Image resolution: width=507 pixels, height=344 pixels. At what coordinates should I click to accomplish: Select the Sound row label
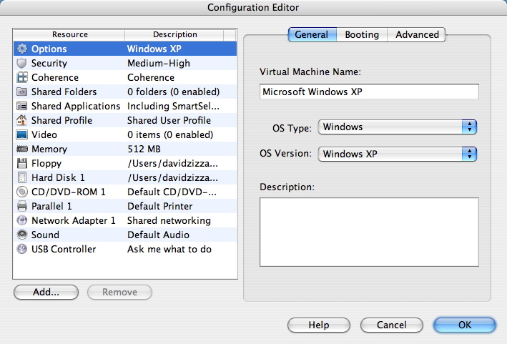[x=45, y=235]
